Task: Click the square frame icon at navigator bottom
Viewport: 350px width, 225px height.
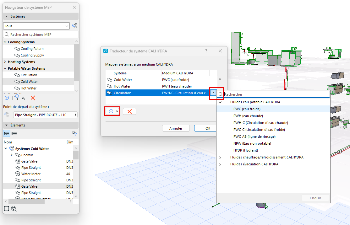Action: point(7,209)
